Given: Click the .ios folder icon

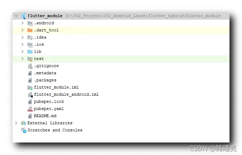Looking at the screenshot, I should (30, 45).
